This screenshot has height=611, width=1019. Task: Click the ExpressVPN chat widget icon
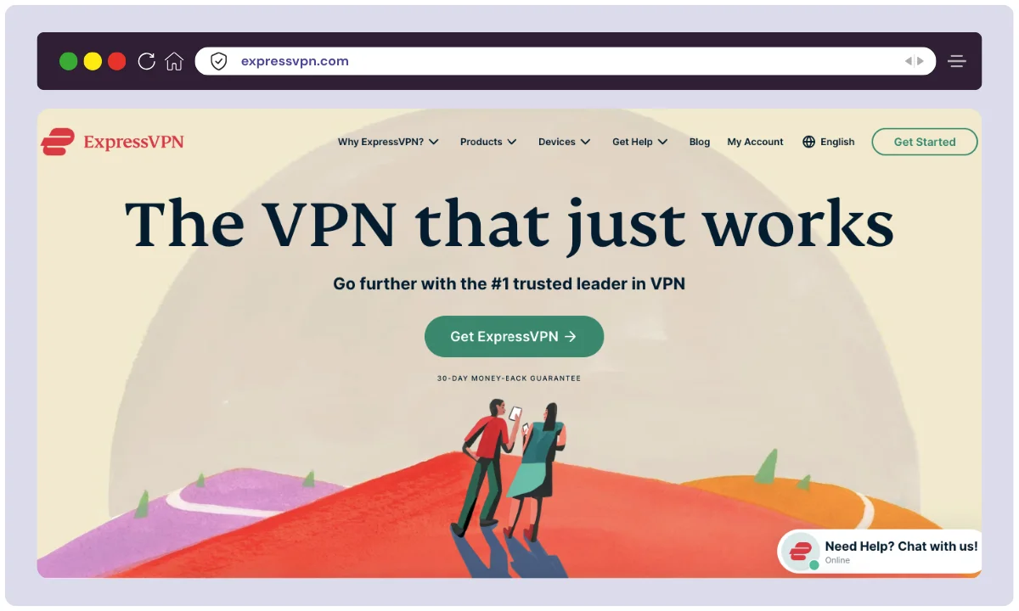coord(800,552)
